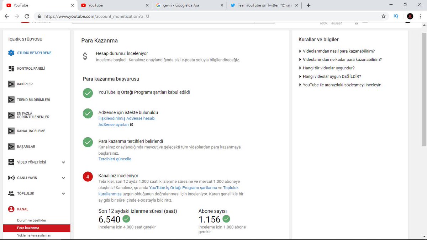Viewport: 427px width, 240px height.
Task: Open AdSense ayarları external link
Action: pos(116,125)
